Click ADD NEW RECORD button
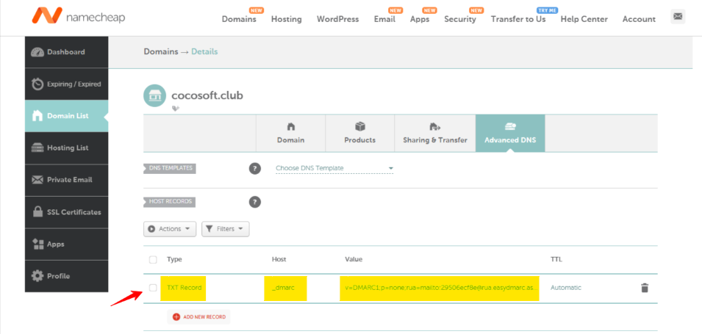The width and height of the screenshot is (702, 334). coord(198,316)
